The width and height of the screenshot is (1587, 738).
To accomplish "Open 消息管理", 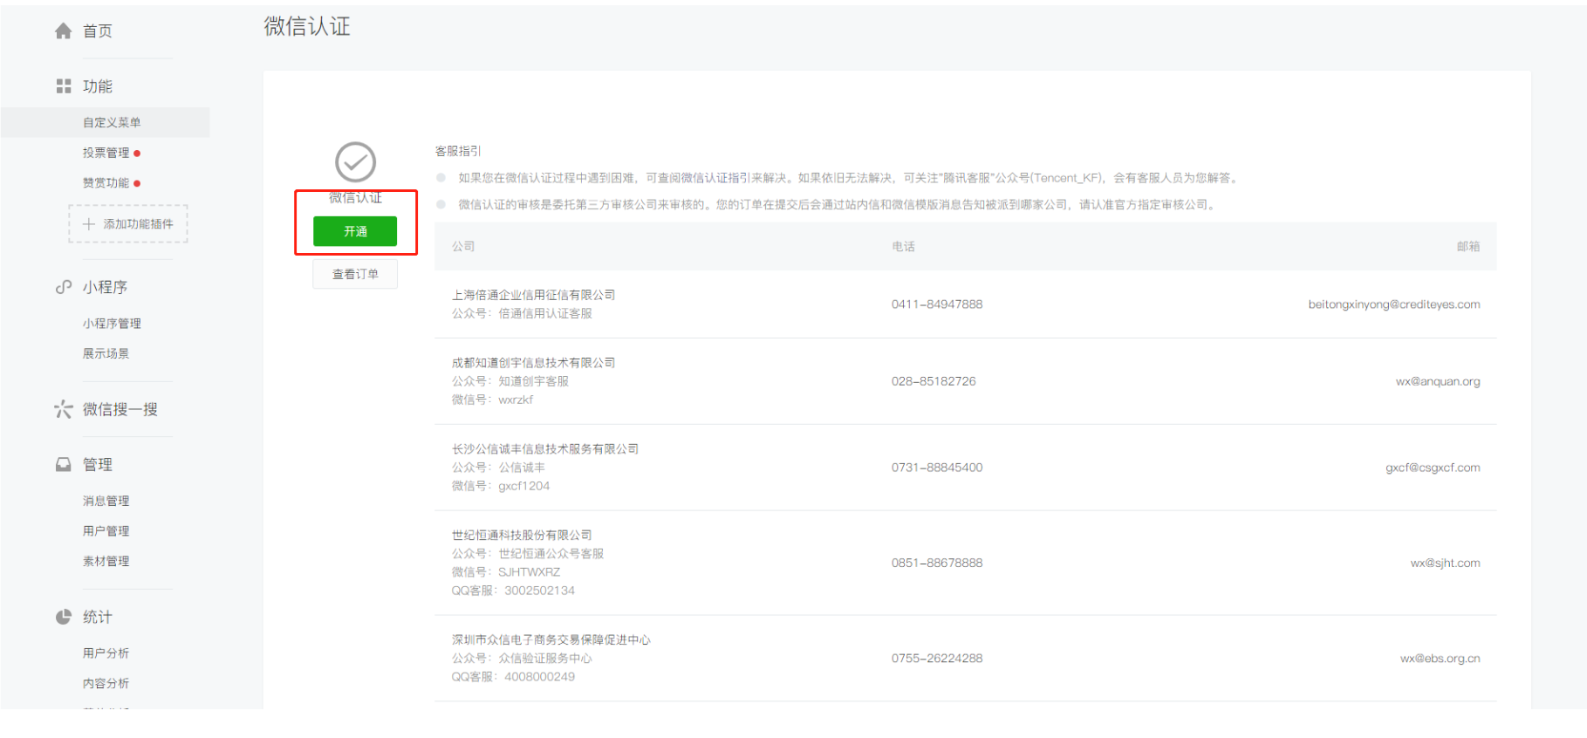I will click(106, 501).
